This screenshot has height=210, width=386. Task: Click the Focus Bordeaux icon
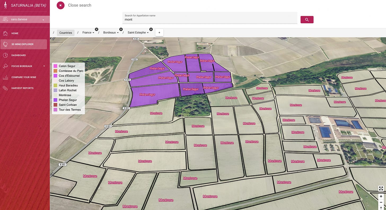click(5, 66)
